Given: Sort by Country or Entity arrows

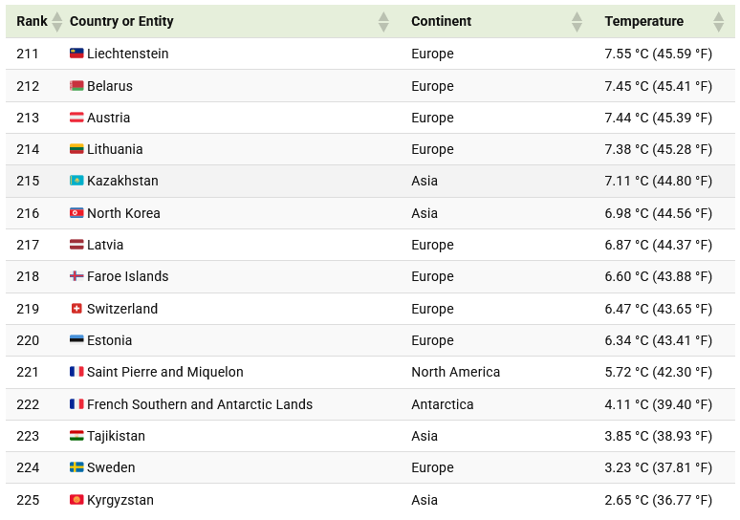Looking at the screenshot, I should [383, 21].
